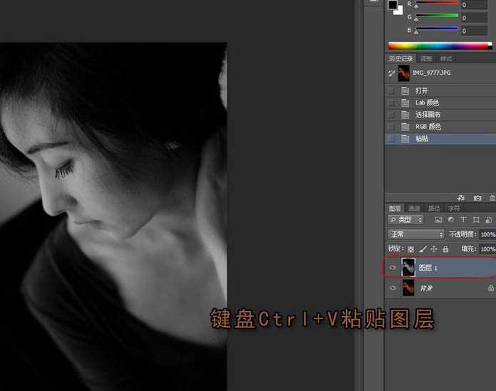Click the foreground color swatch (black)
The width and height of the screenshot is (496, 391).
point(393,4)
